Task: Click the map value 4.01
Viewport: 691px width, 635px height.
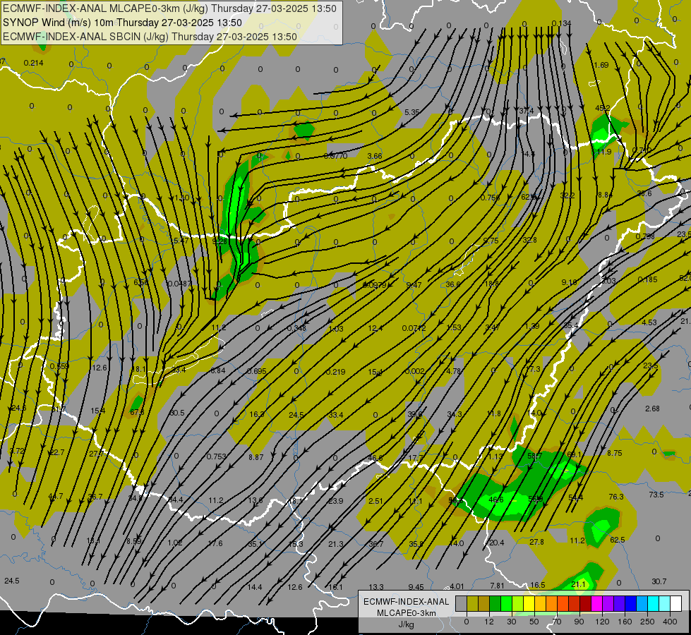Action: click(x=457, y=586)
